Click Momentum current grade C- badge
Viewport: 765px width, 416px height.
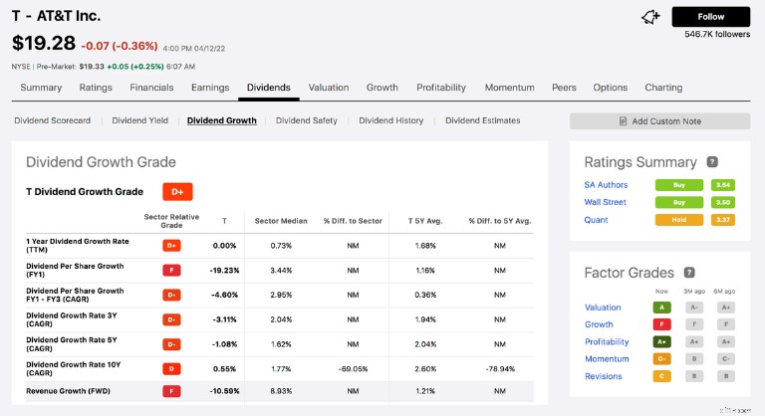click(662, 359)
